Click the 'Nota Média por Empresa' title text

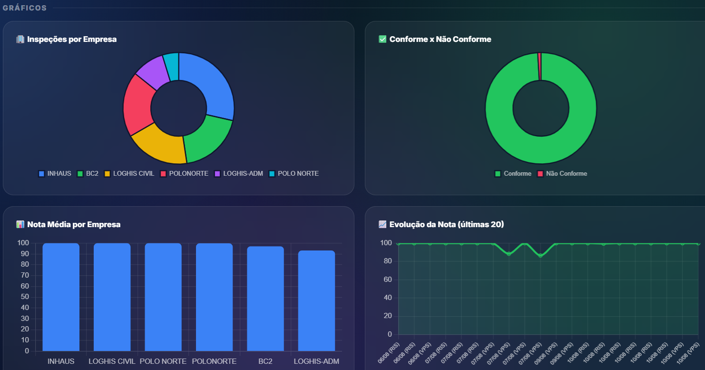pyautogui.click(x=74, y=224)
